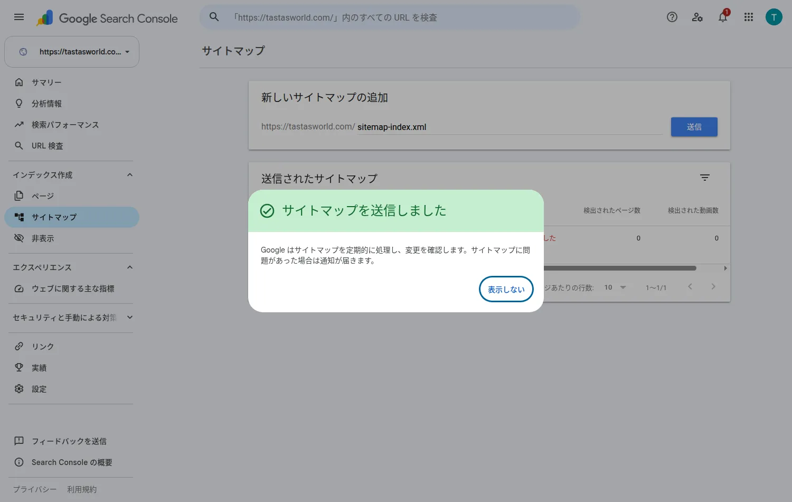This screenshot has width=792, height=502.
Task: Click the trophy icon beside 実績
Action: (19, 367)
